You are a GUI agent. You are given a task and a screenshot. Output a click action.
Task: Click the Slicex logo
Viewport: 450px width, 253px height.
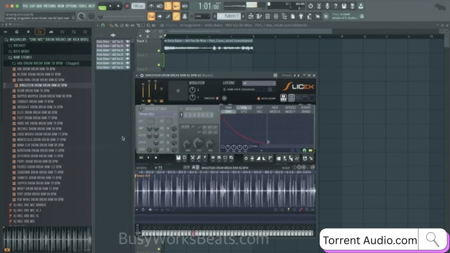298,87
